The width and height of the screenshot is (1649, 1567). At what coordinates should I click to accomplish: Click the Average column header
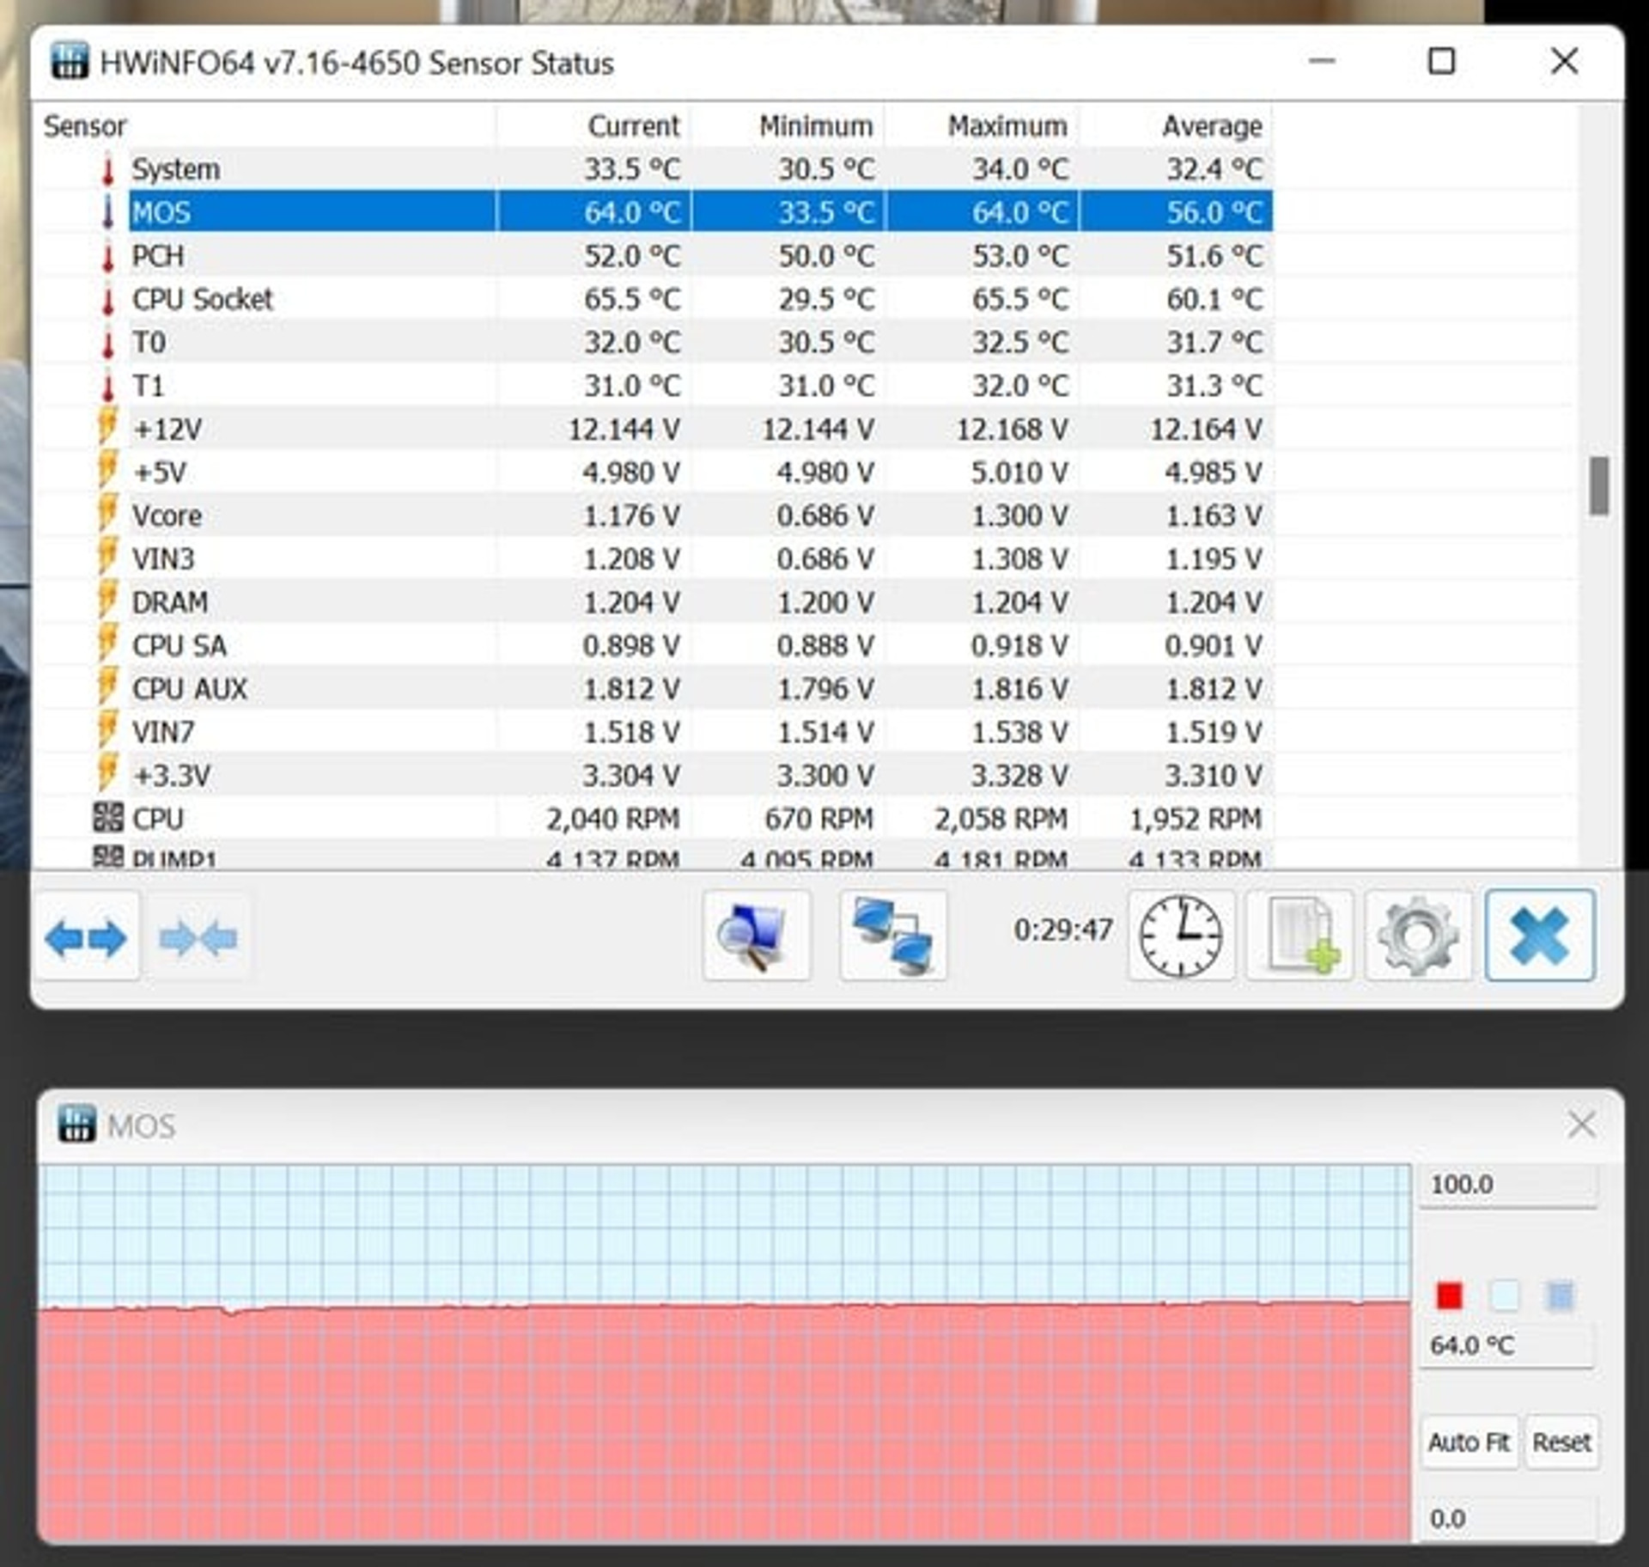[1177, 126]
